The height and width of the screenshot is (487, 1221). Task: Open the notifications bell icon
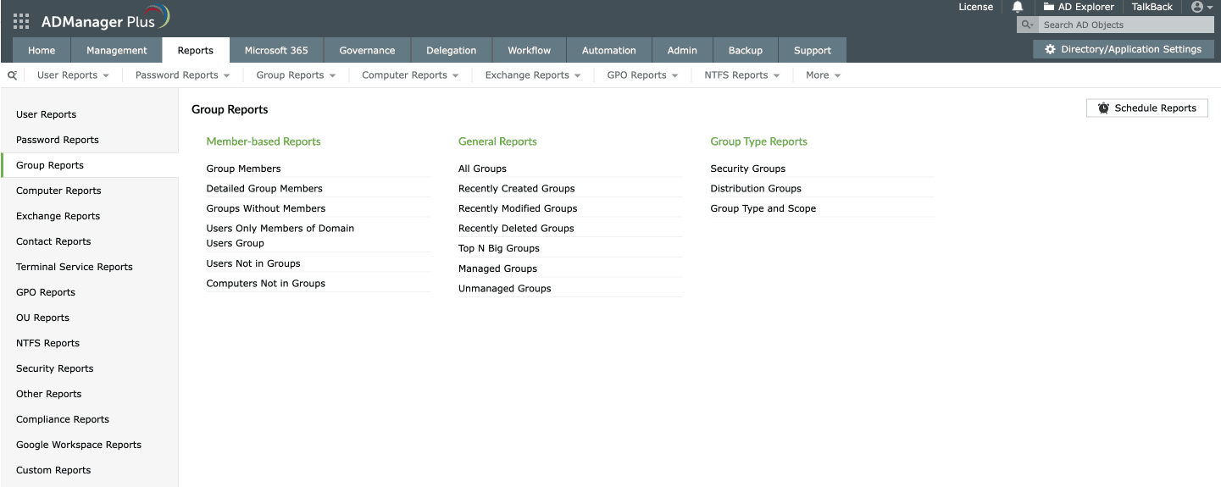(x=1018, y=7)
